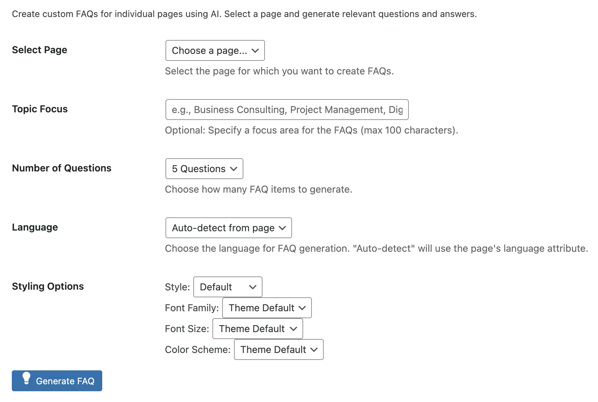The height and width of the screenshot is (402, 598).
Task: Click the Topic Focus field label
Action: coord(40,109)
